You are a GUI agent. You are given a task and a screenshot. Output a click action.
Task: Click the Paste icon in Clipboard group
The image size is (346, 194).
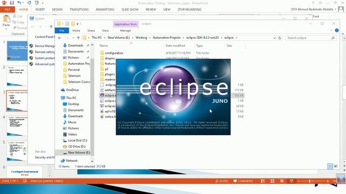(6, 19)
